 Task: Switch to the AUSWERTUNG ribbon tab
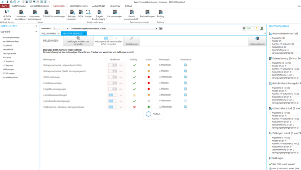pos(99,6)
